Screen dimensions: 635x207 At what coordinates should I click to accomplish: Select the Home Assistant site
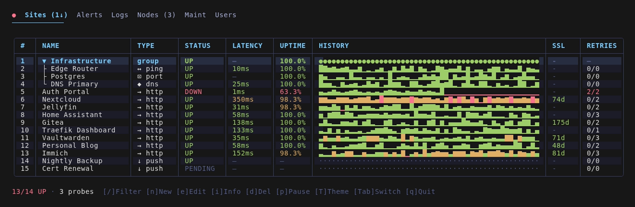[319, 115]
